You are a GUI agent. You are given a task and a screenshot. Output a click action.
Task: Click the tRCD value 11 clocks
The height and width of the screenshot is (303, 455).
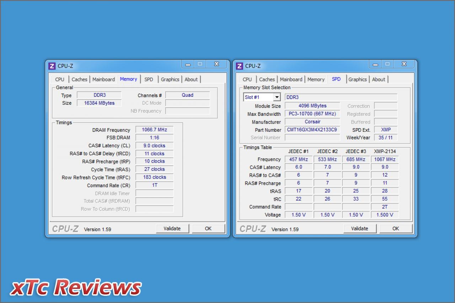[154, 153]
